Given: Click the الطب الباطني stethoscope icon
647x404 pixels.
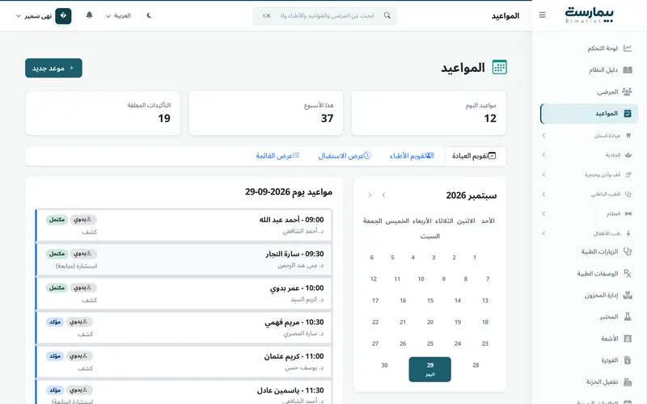Looking at the screenshot, I should [x=628, y=194].
